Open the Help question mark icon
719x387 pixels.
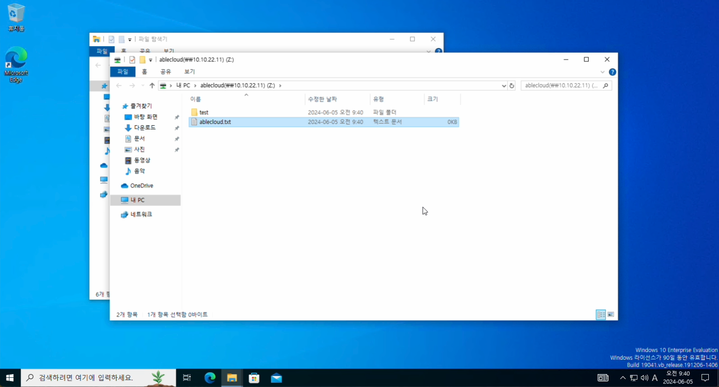[x=612, y=72]
